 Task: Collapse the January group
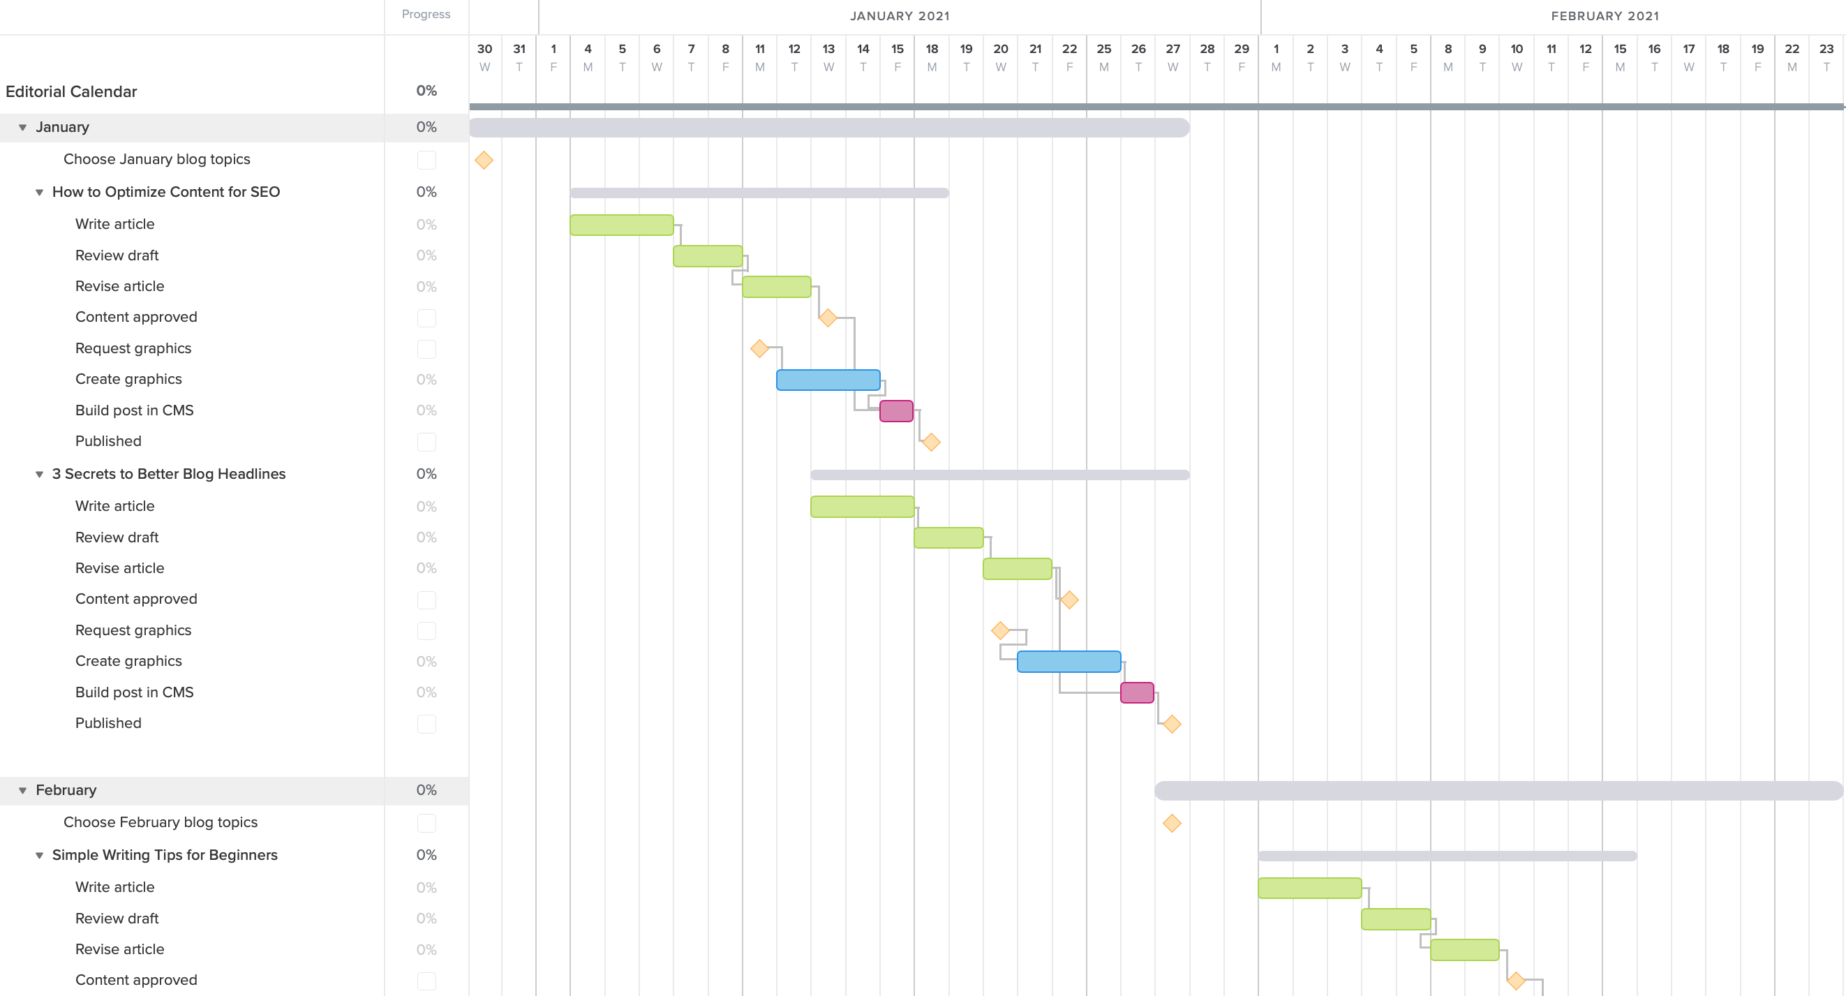[23, 128]
